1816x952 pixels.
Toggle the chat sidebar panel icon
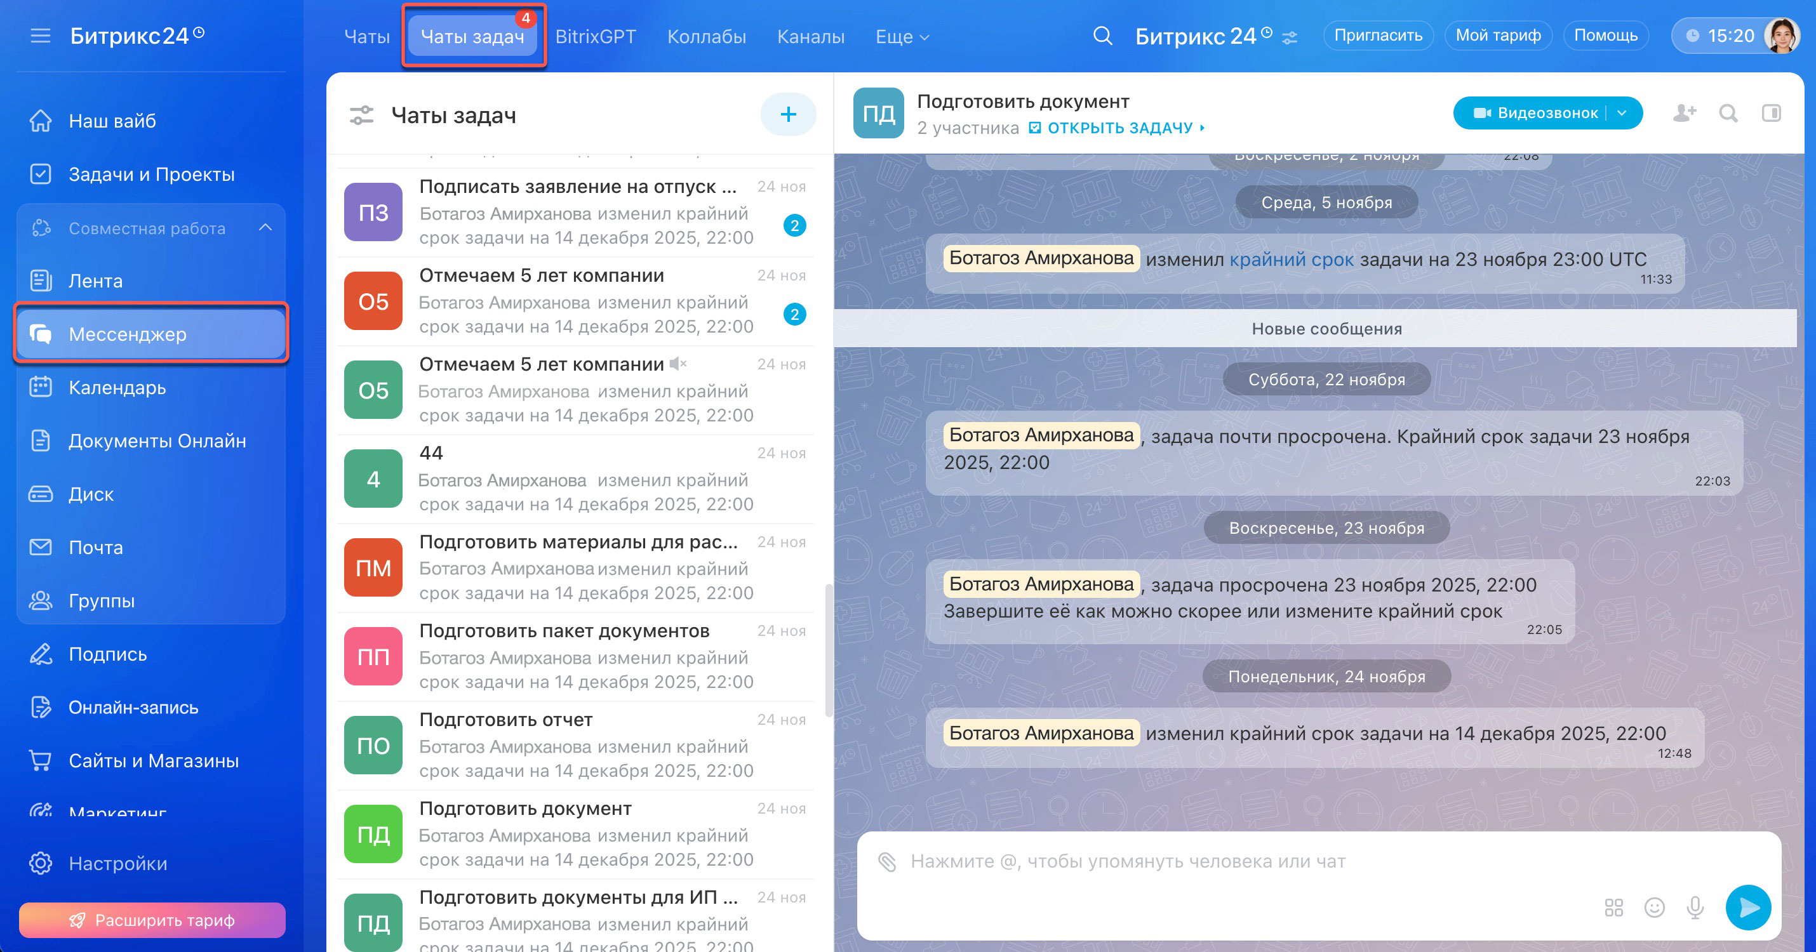(1771, 113)
